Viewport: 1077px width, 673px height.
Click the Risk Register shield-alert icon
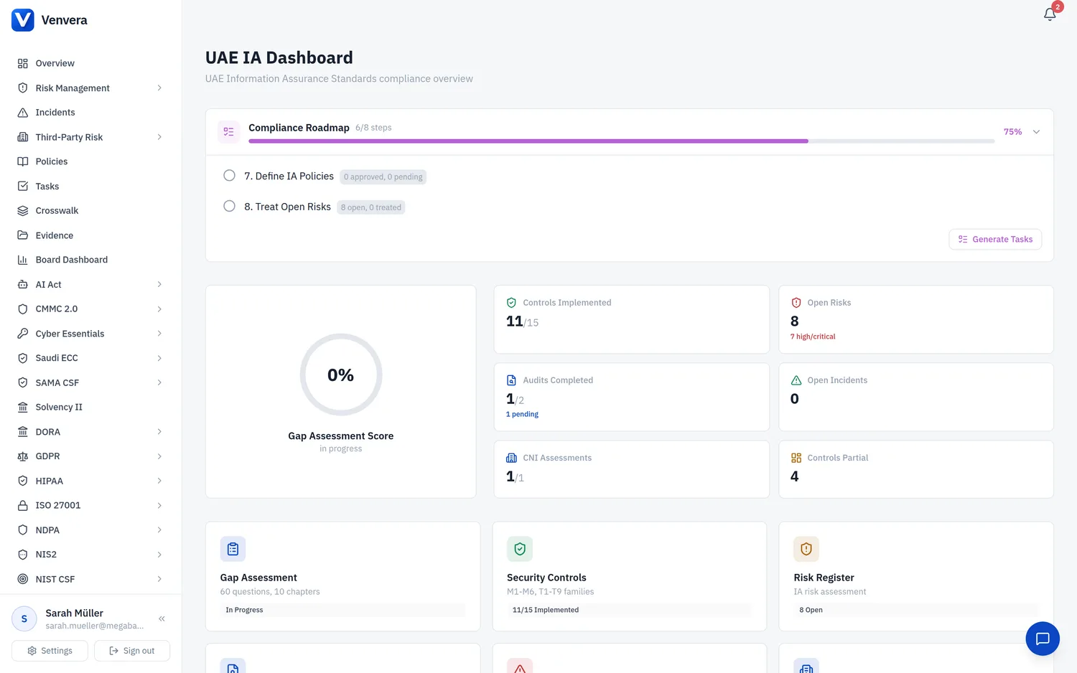tap(806, 549)
